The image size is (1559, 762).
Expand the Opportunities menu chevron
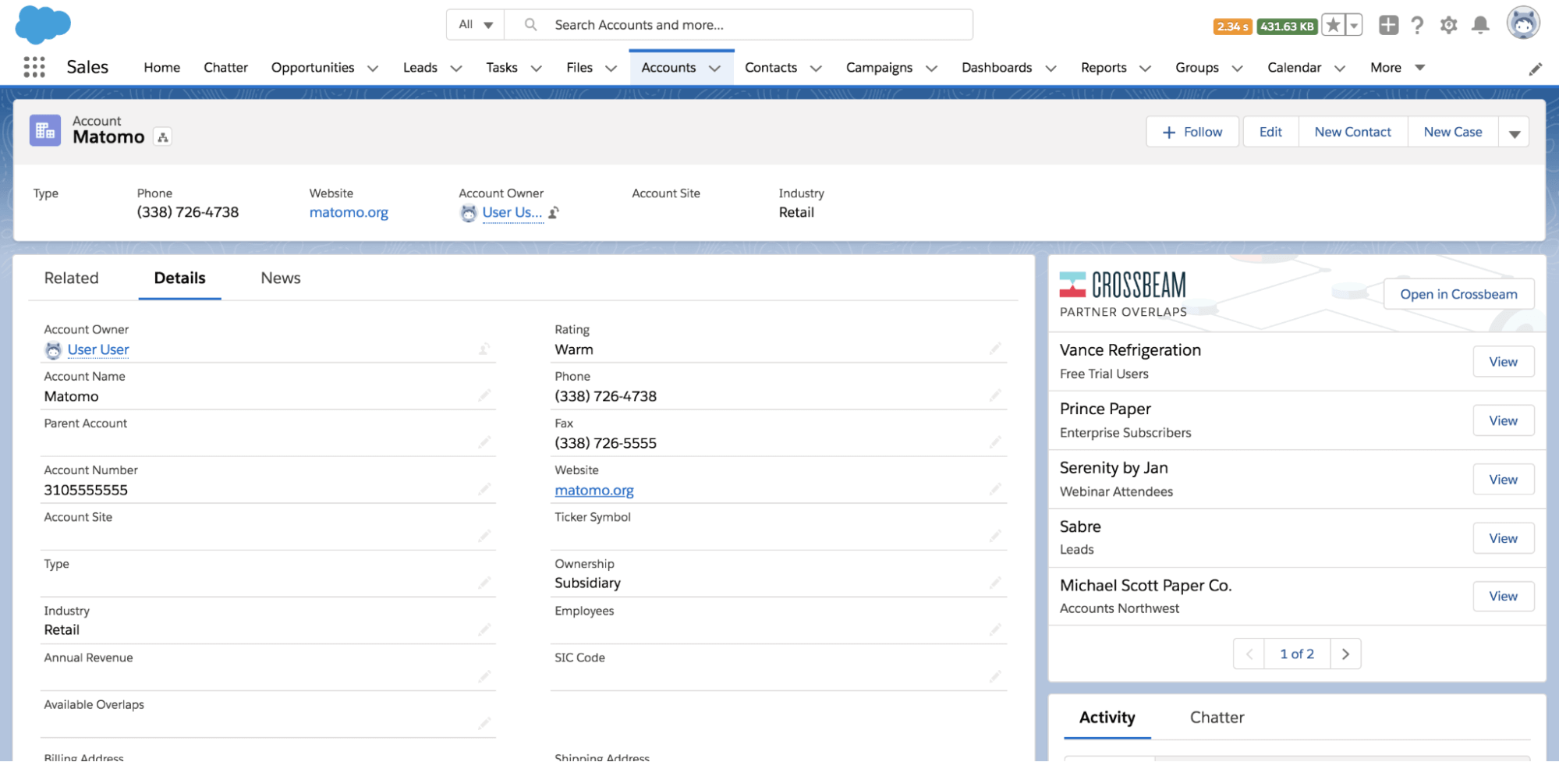point(373,69)
